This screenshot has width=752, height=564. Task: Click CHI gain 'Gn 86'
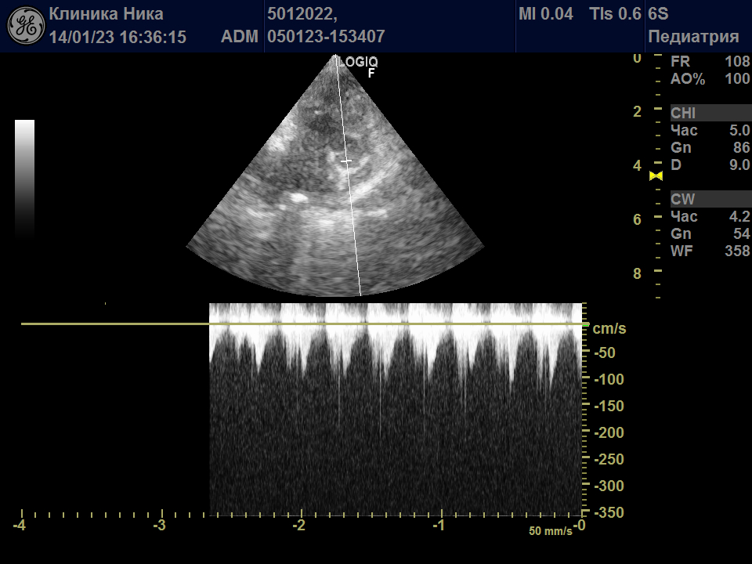tap(710, 148)
